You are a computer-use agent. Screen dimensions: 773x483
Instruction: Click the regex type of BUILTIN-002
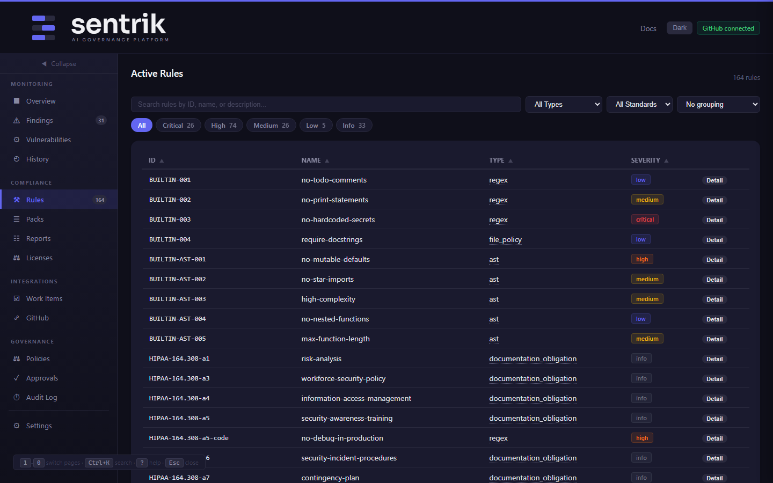pyautogui.click(x=498, y=200)
